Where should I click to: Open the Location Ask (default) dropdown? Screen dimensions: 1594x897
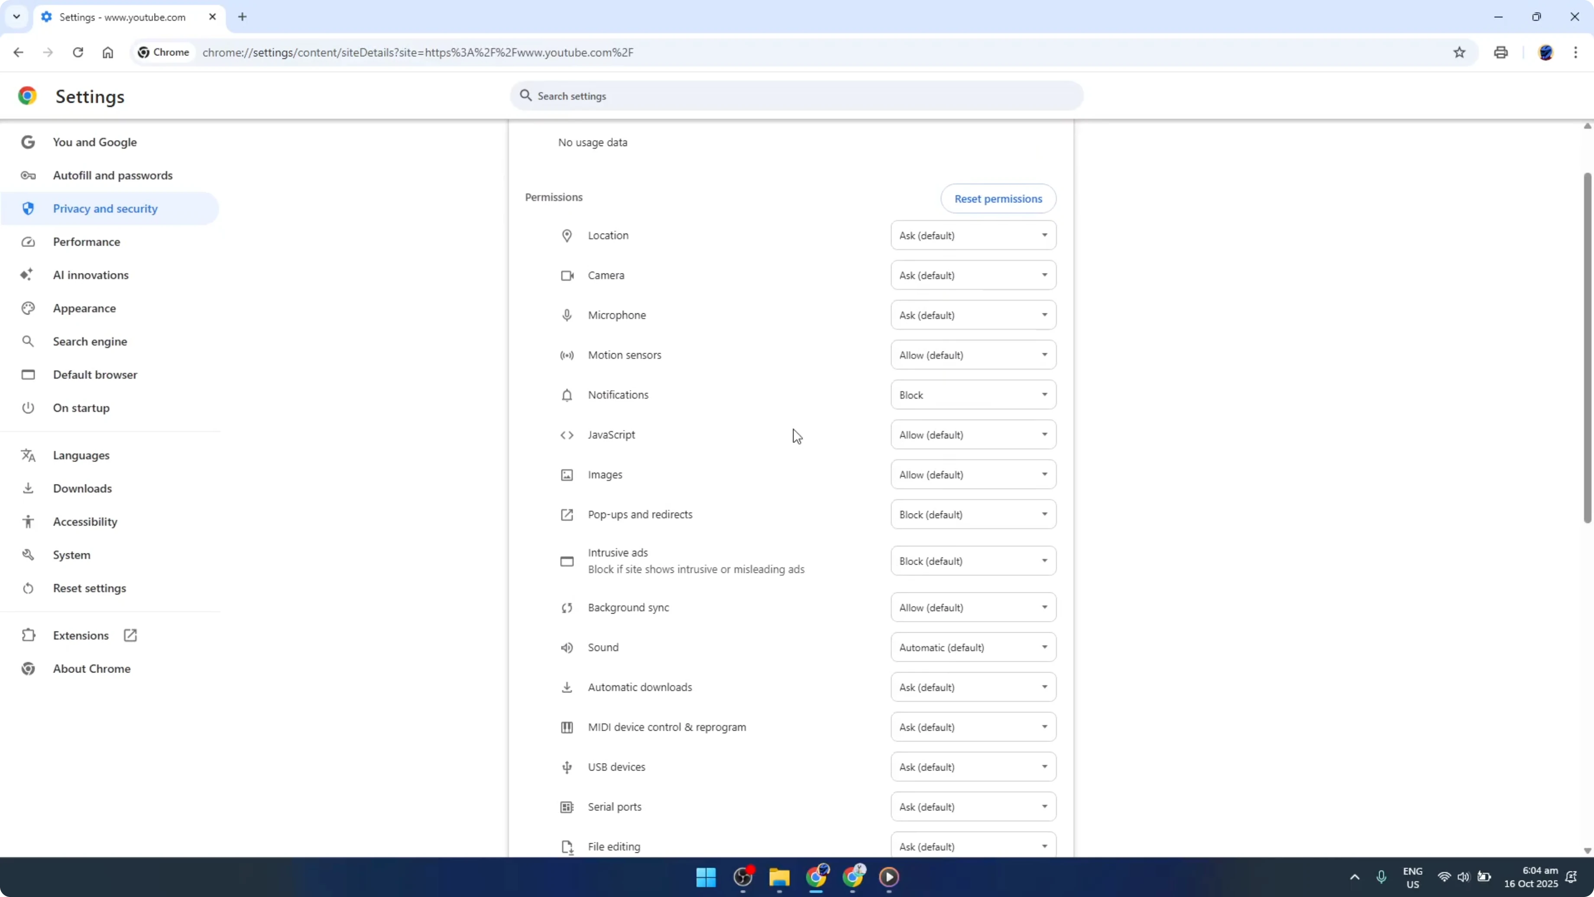(x=972, y=235)
